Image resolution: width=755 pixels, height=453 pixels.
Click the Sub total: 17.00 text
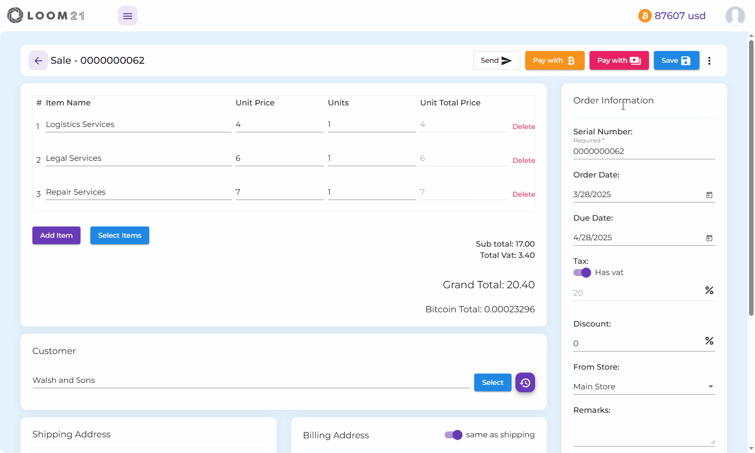click(505, 244)
